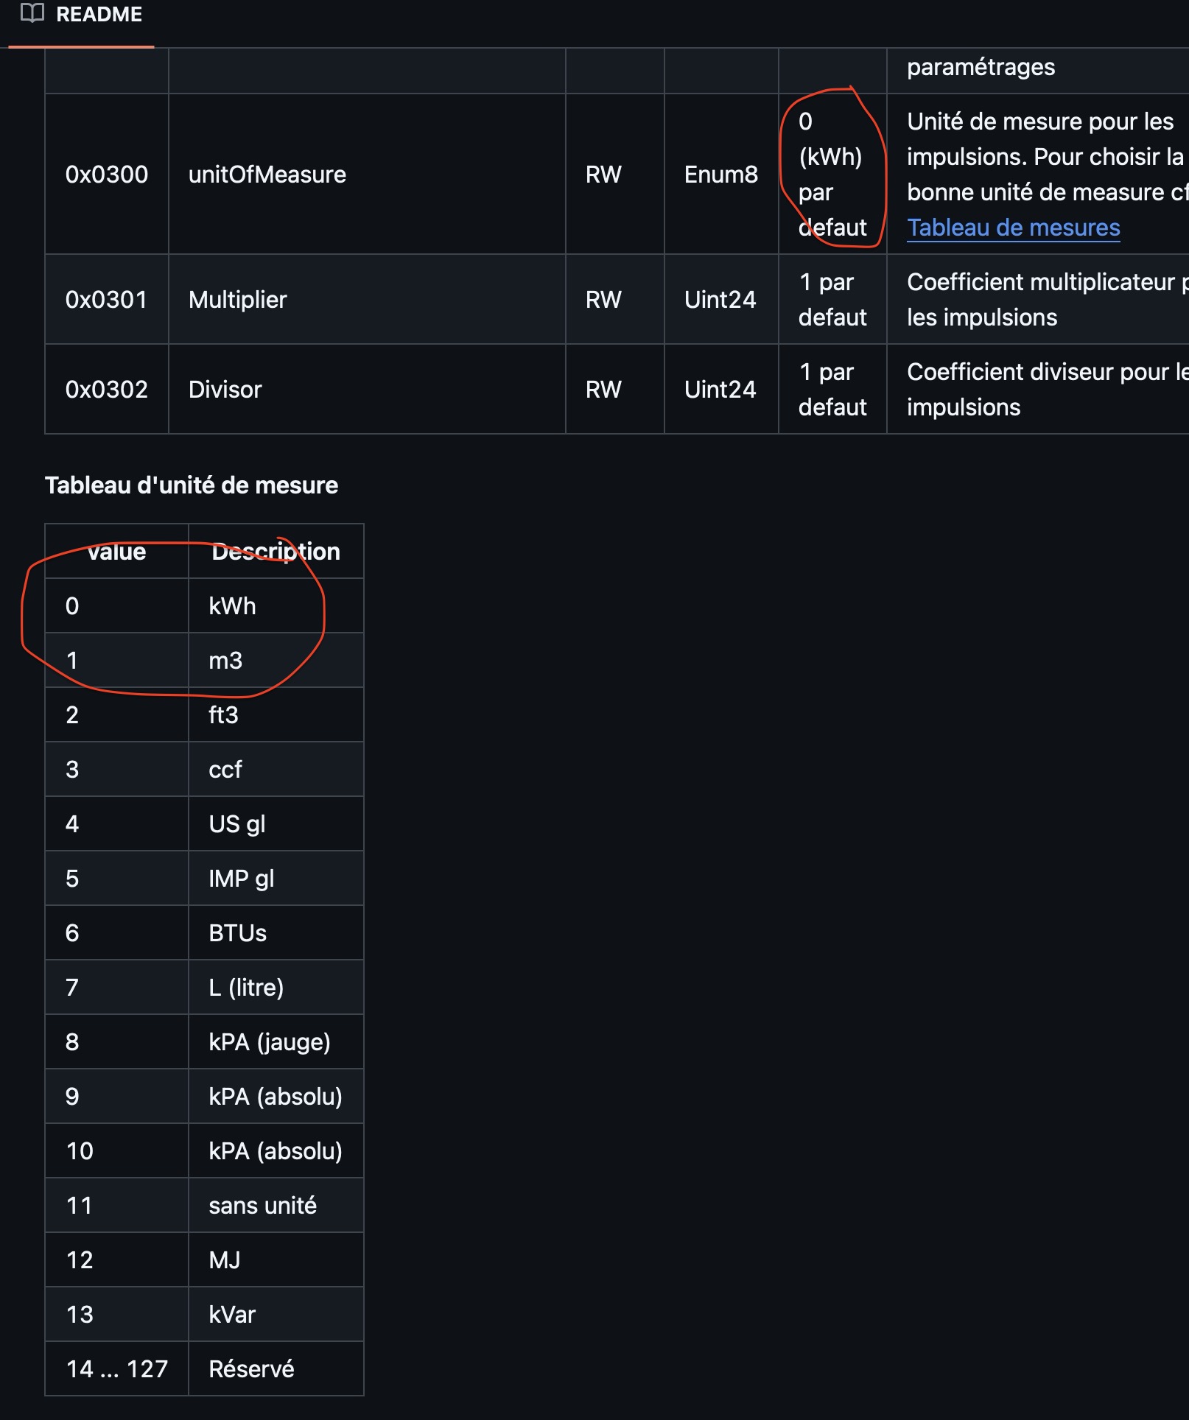Image resolution: width=1189 pixels, height=1420 pixels.
Task: Select the BTUs unit cell
Action: (238, 933)
